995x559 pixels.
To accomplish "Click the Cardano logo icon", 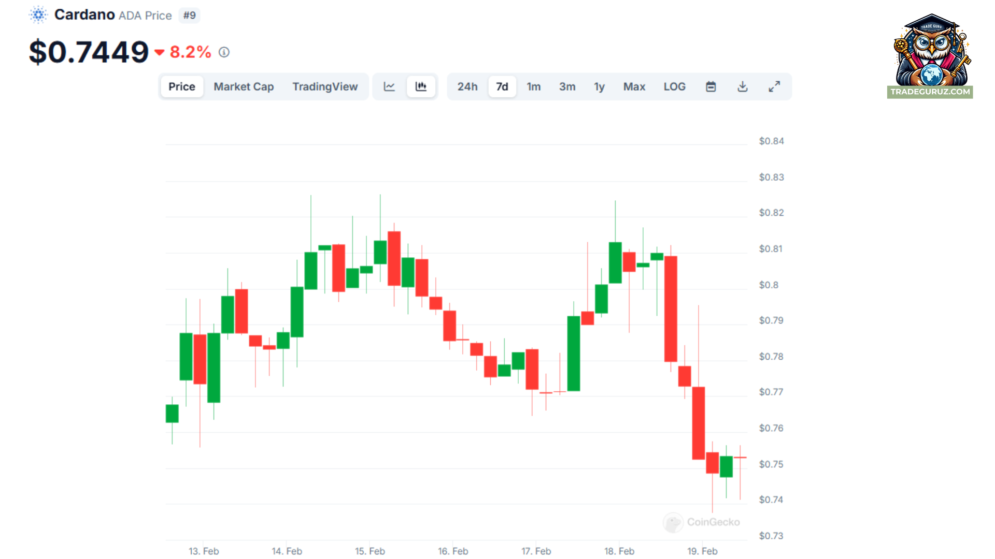I will coord(38,15).
